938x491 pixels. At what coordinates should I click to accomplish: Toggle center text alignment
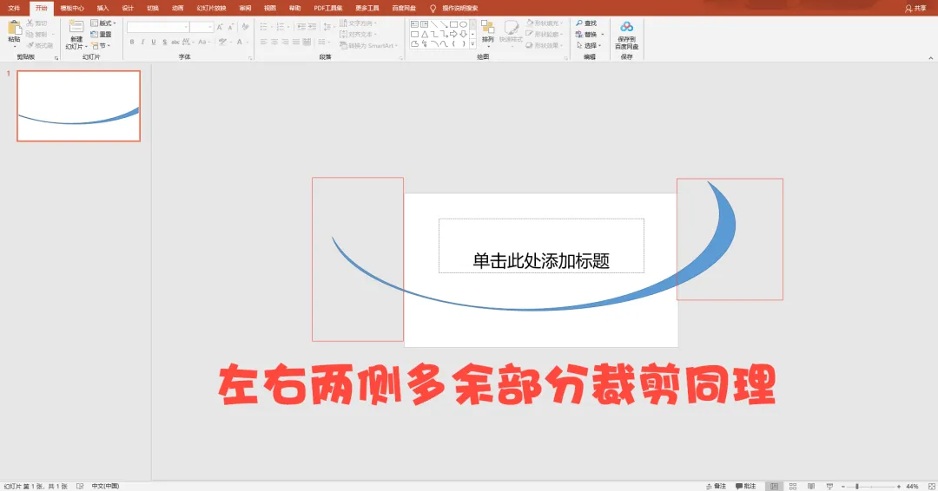(274, 42)
